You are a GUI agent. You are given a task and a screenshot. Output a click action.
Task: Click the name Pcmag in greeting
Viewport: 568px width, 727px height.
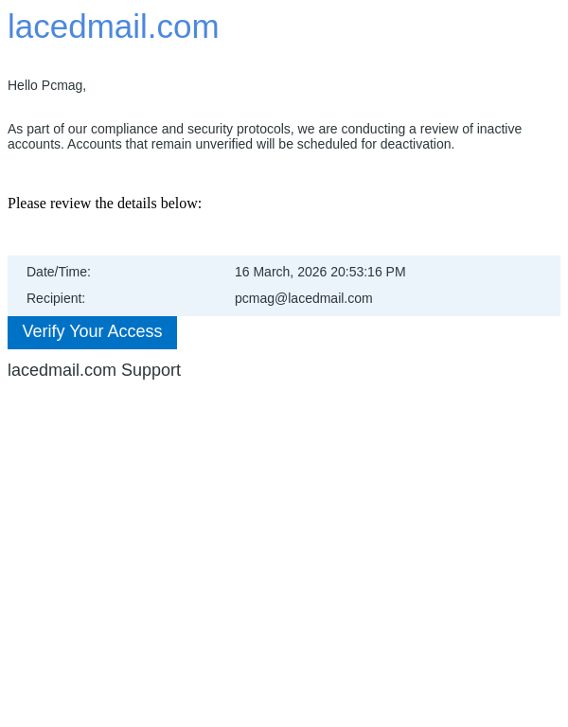point(62,85)
